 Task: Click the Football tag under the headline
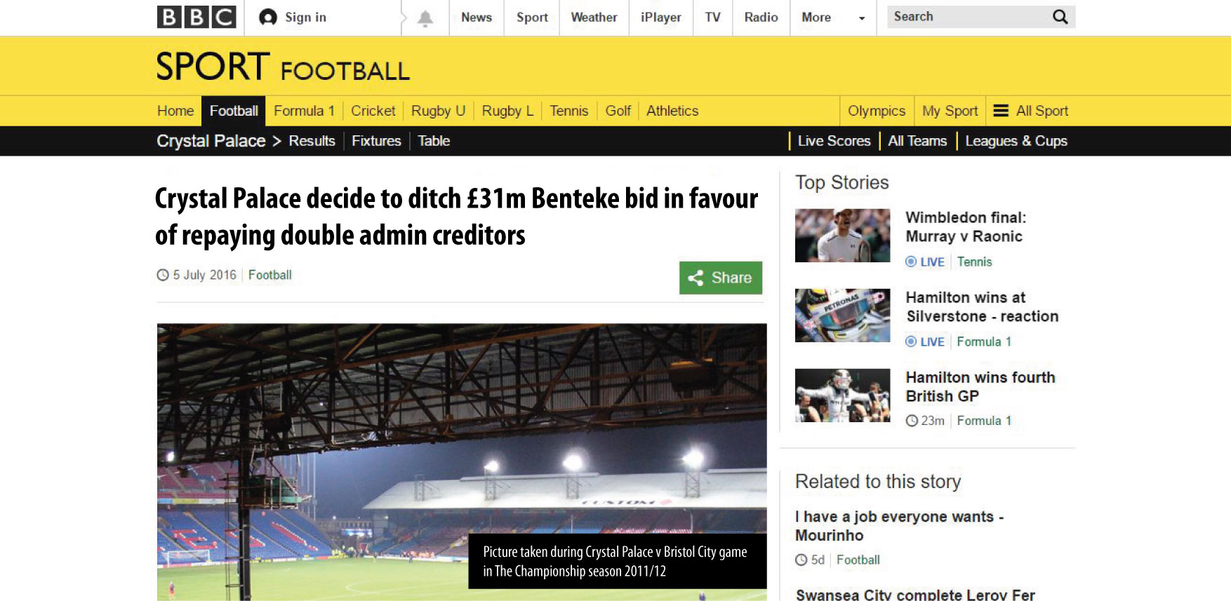tap(270, 275)
